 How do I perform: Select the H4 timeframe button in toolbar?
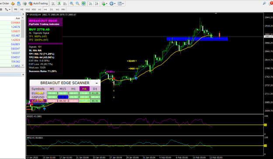click(x=45, y=10)
